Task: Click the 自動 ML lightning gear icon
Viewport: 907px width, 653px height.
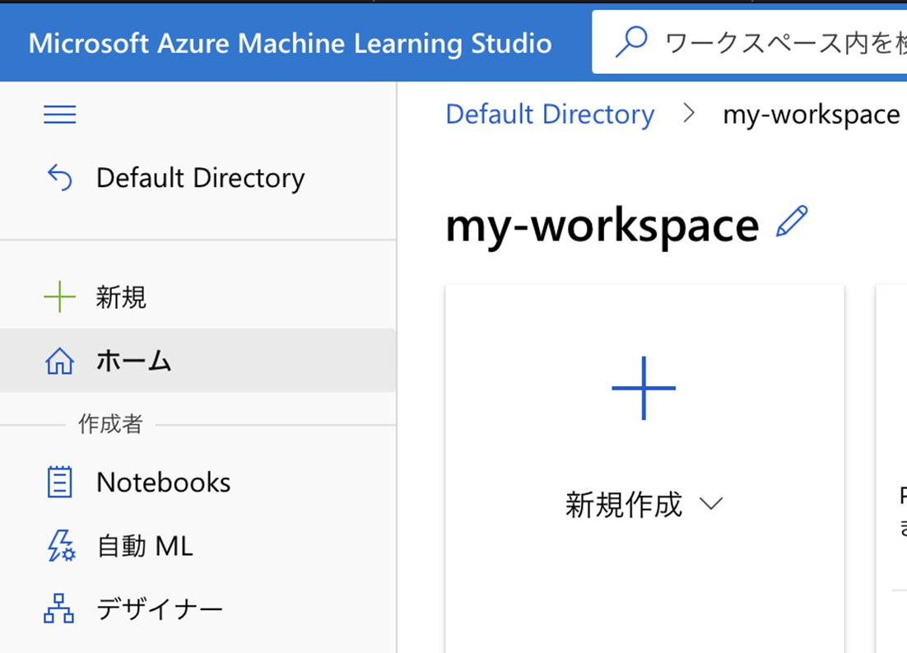Action: point(61,546)
